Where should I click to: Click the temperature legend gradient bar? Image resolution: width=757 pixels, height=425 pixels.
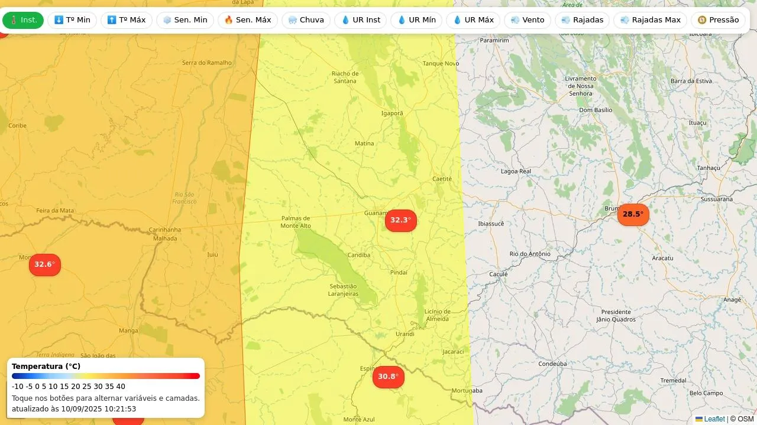106,376
